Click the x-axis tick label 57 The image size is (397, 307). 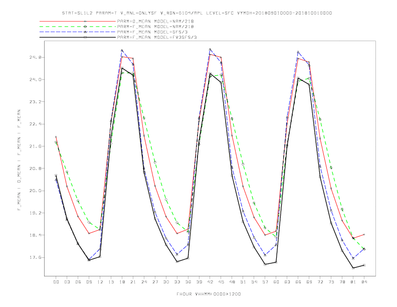tap(265, 282)
